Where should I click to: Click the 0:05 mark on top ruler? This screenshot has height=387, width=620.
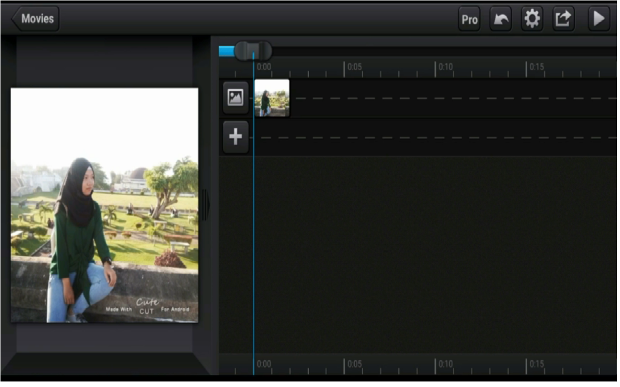(356, 67)
